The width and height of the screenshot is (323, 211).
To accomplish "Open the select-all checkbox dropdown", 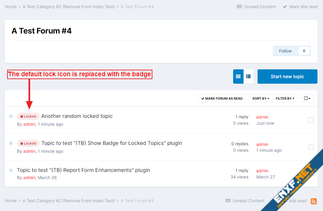I will pyautogui.click(x=307, y=98).
